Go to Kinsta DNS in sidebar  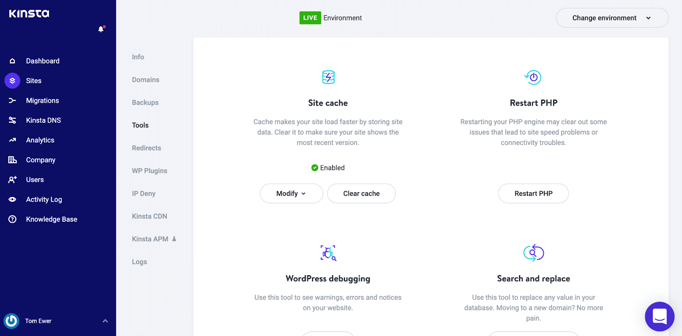point(43,120)
